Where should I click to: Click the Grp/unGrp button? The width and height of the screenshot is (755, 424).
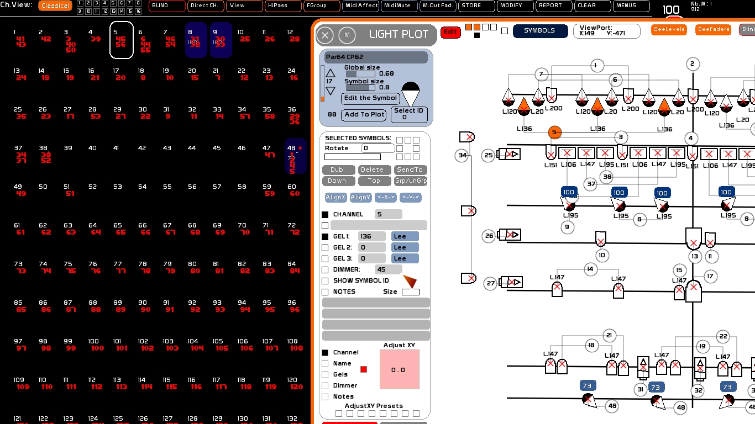[x=411, y=181]
